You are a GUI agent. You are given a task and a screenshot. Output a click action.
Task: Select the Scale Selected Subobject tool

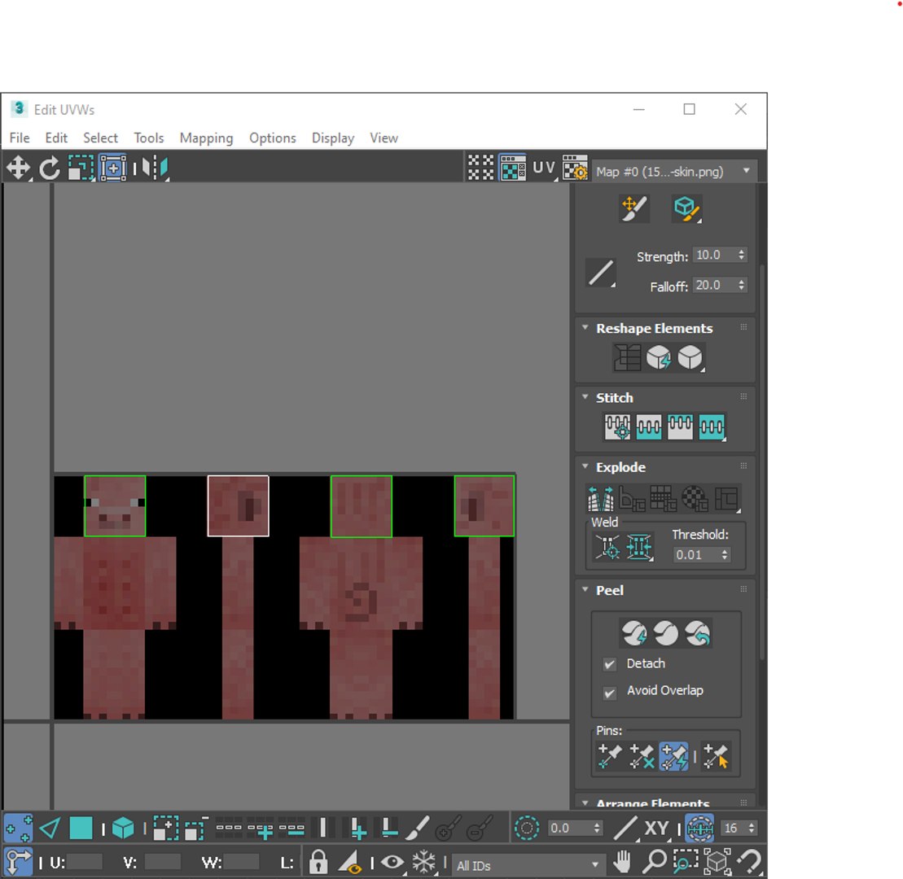pyautogui.click(x=81, y=168)
